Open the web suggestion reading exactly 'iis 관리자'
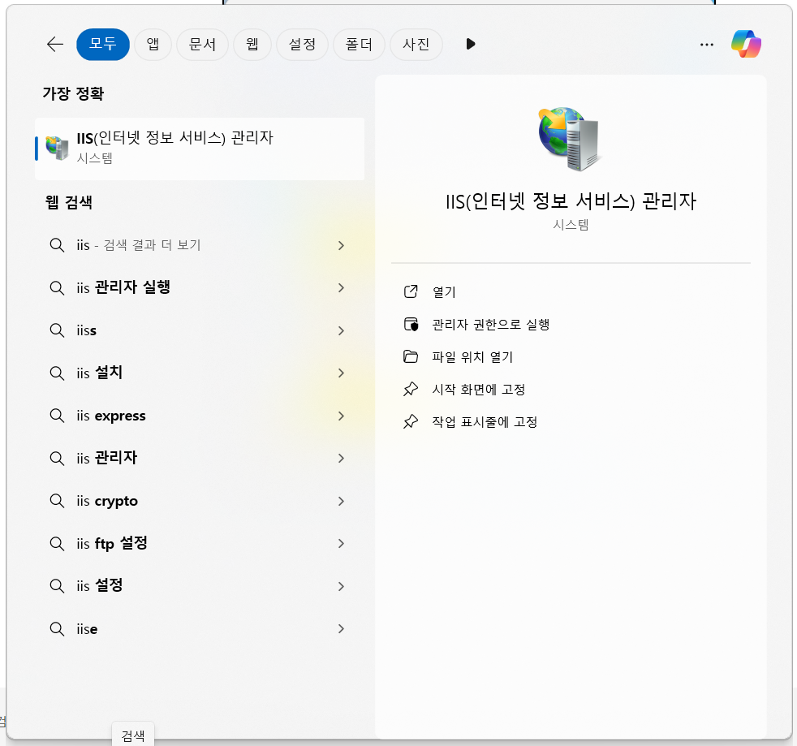This screenshot has width=797, height=746. [200, 458]
